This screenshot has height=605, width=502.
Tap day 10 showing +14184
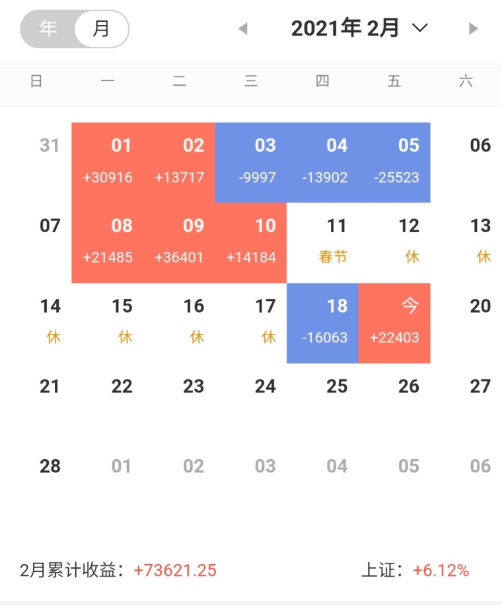click(251, 243)
